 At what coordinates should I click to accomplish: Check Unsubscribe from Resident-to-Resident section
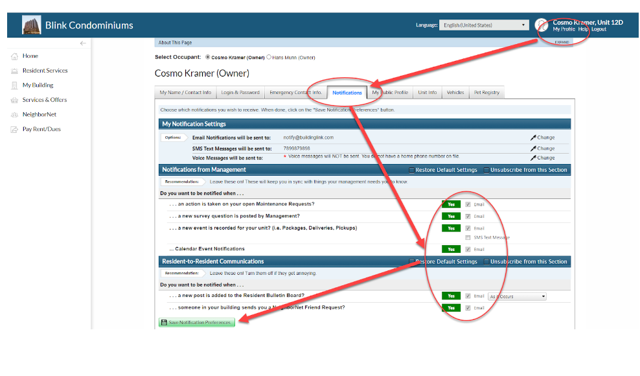(x=486, y=261)
